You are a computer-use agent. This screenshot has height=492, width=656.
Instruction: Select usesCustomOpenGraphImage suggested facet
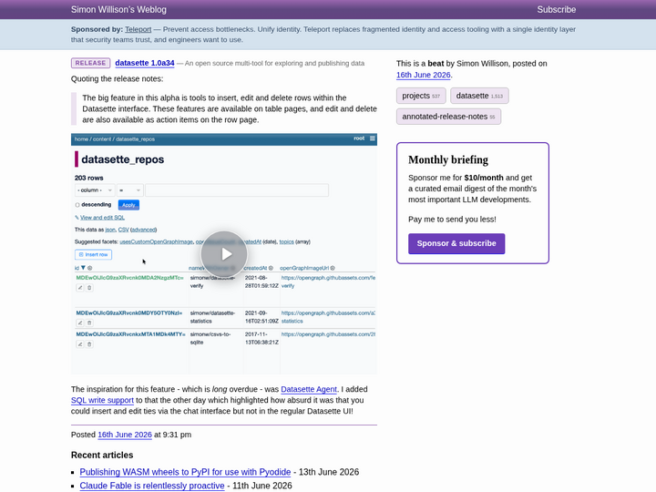(156, 241)
